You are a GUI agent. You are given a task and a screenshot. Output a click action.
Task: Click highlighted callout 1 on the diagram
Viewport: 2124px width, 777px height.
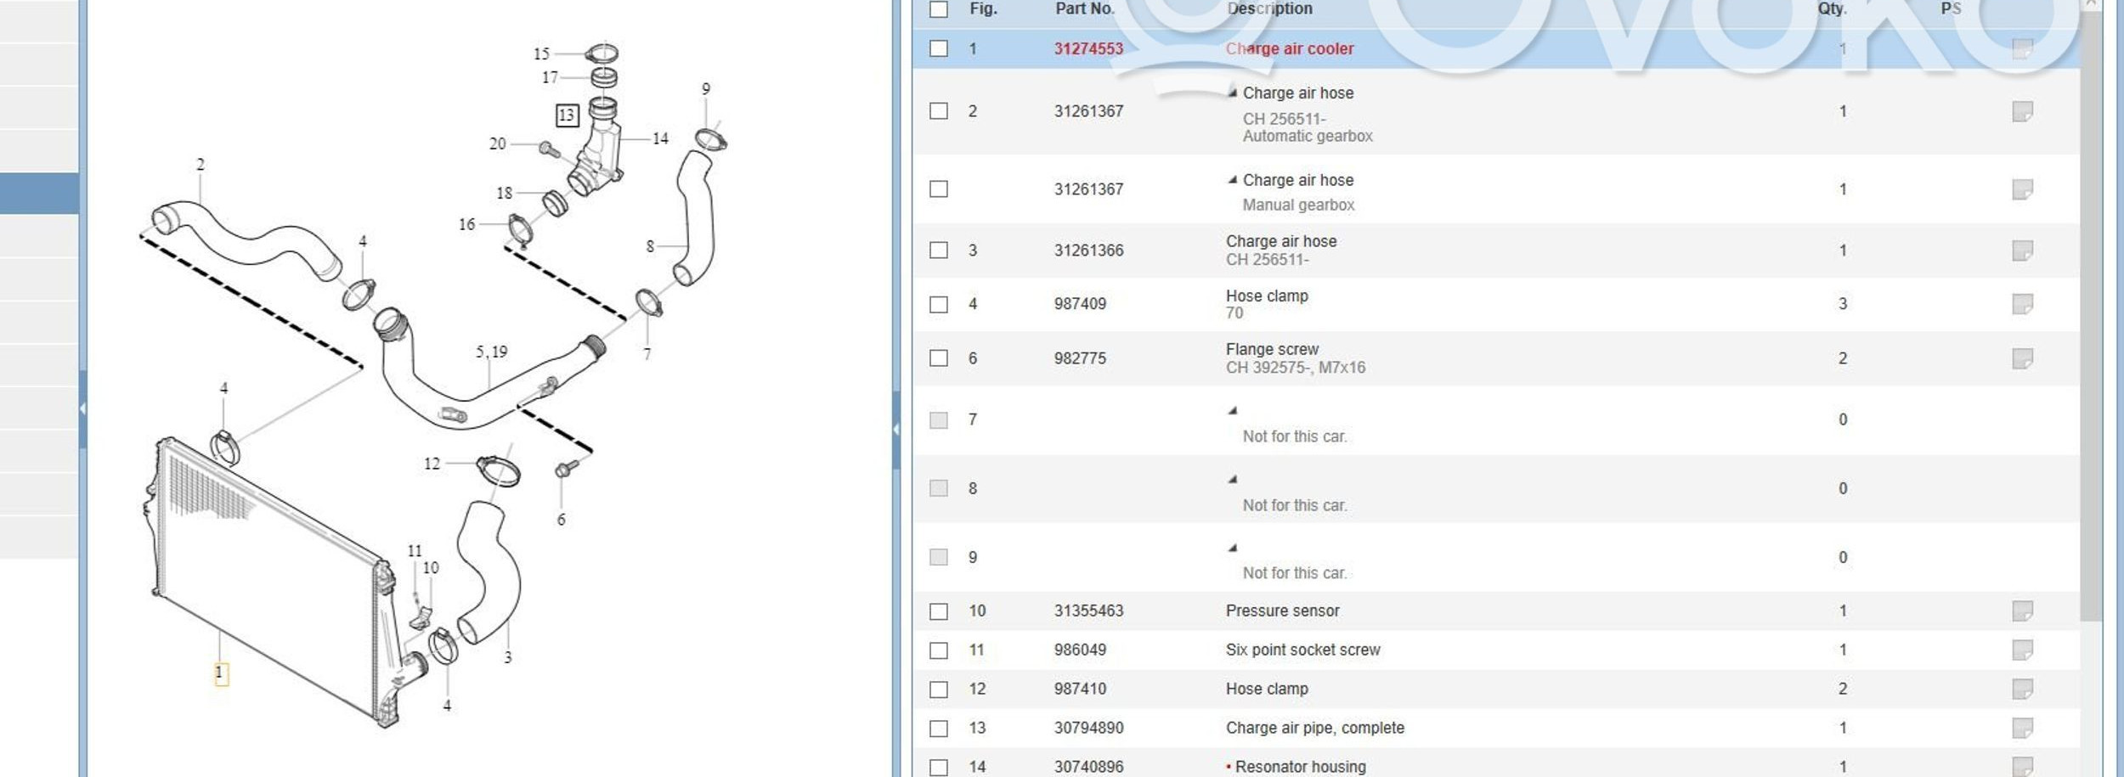[220, 673]
